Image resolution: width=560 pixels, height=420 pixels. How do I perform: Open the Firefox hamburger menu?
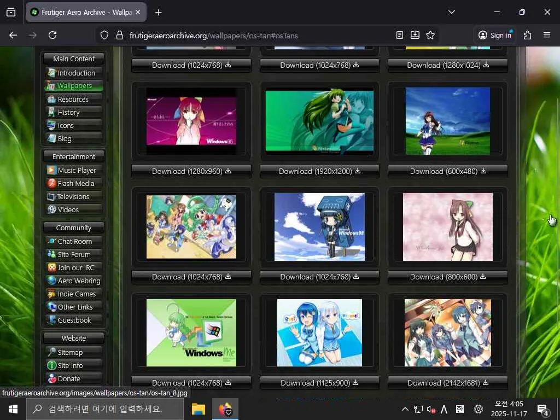coord(547,35)
